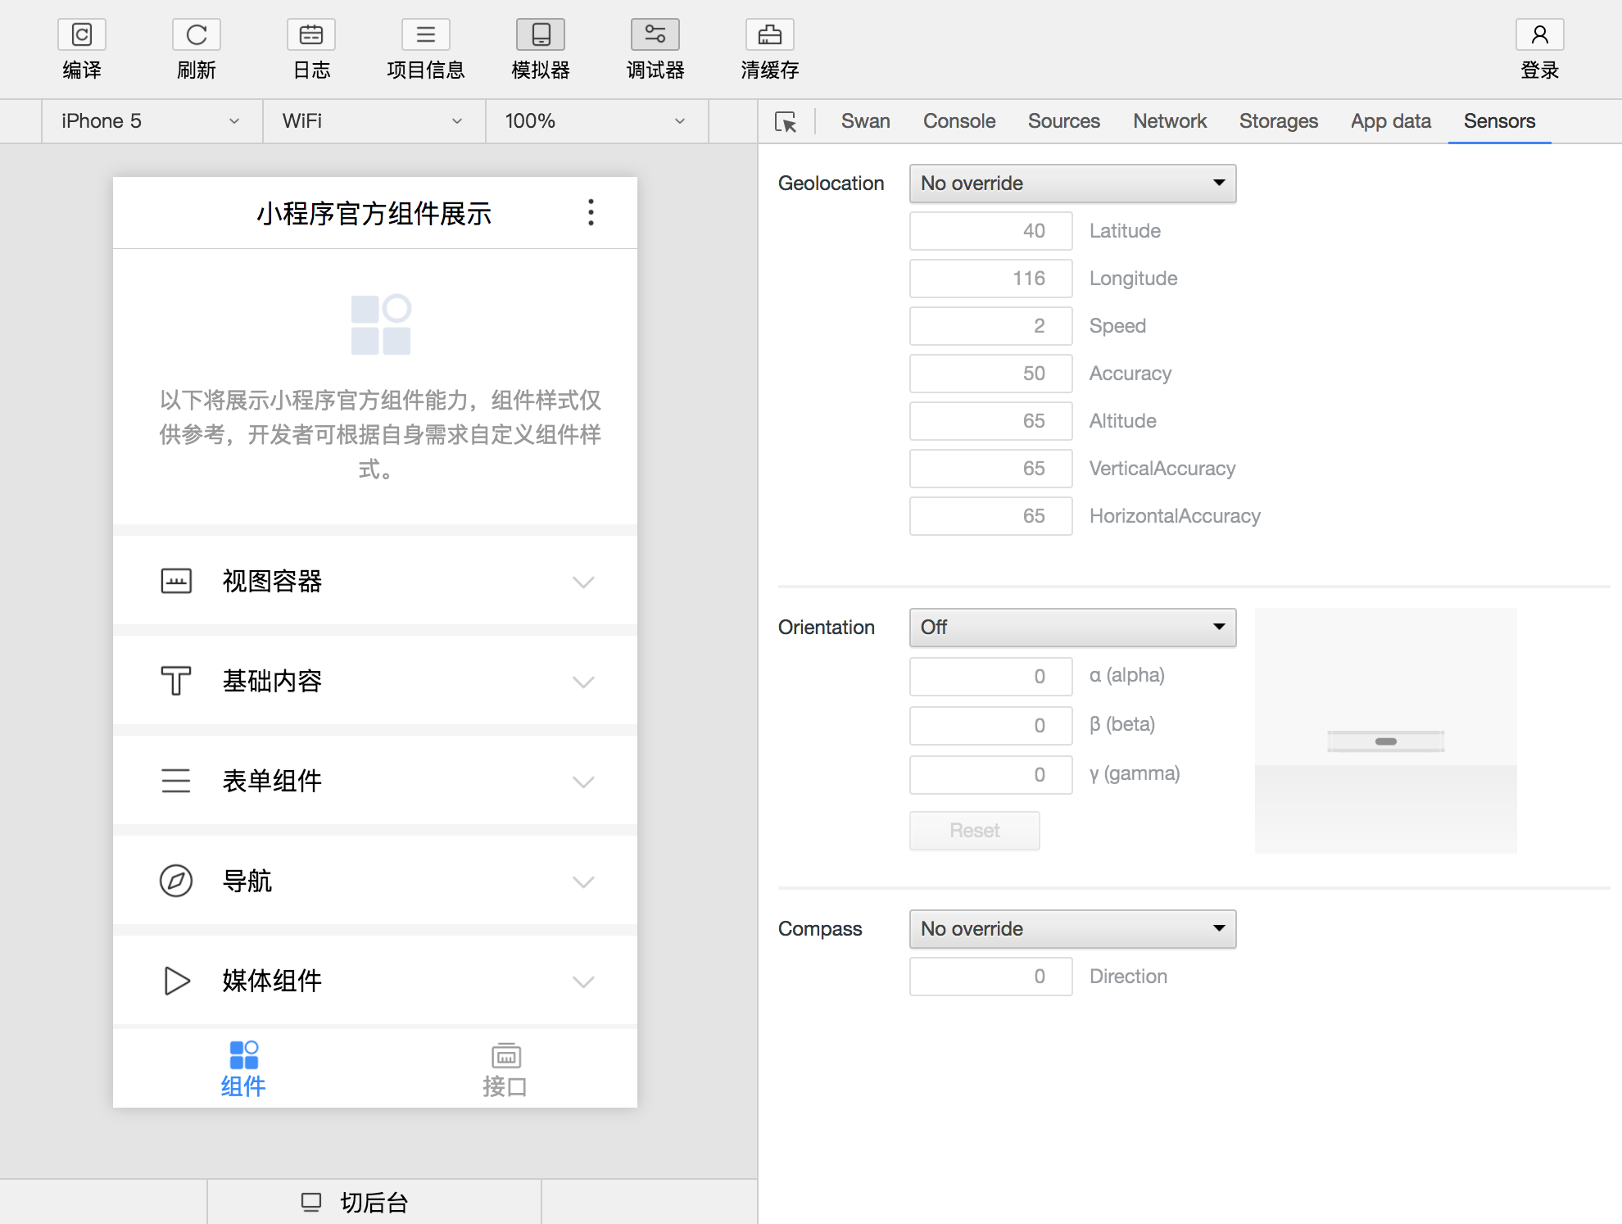Click the Altitude input field

pyautogui.click(x=991, y=421)
